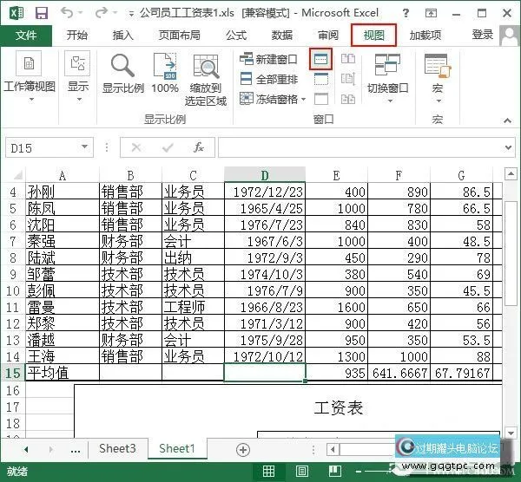Switch to the Sheet3 worksheet tab
This screenshot has height=482, width=521.
pos(117,449)
